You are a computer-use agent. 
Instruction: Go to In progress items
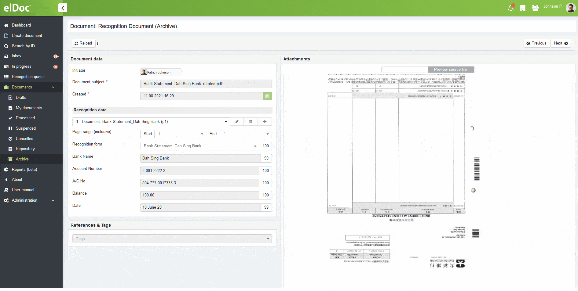[21, 66]
